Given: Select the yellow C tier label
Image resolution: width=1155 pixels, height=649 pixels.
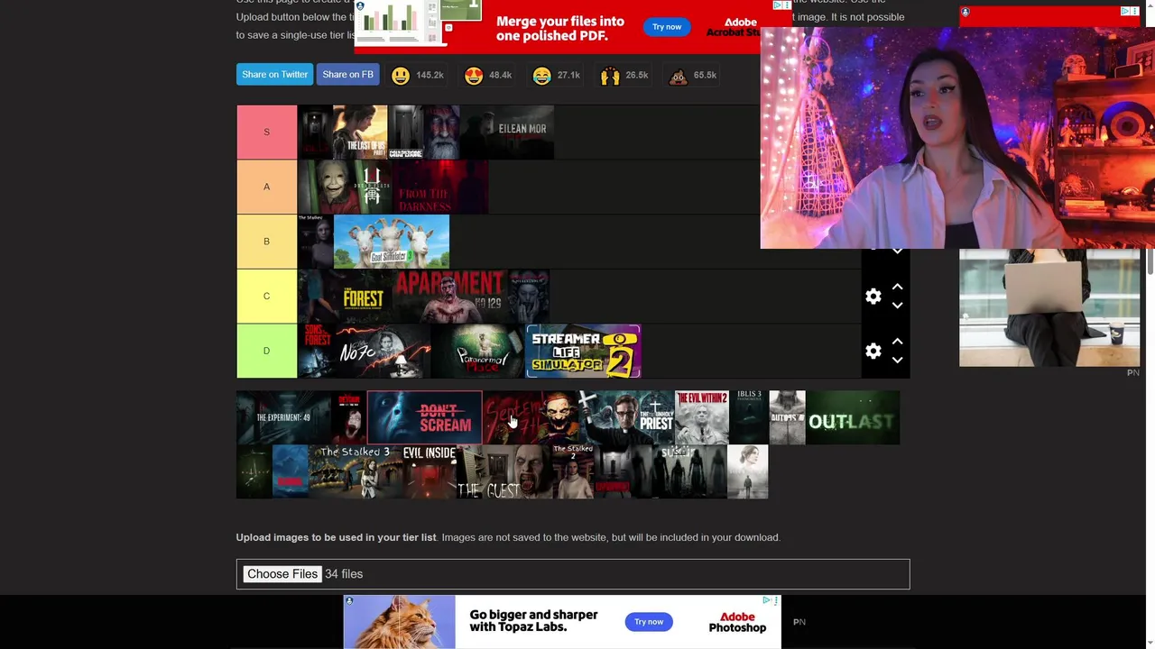Looking at the screenshot, I should tap(266, 297).
